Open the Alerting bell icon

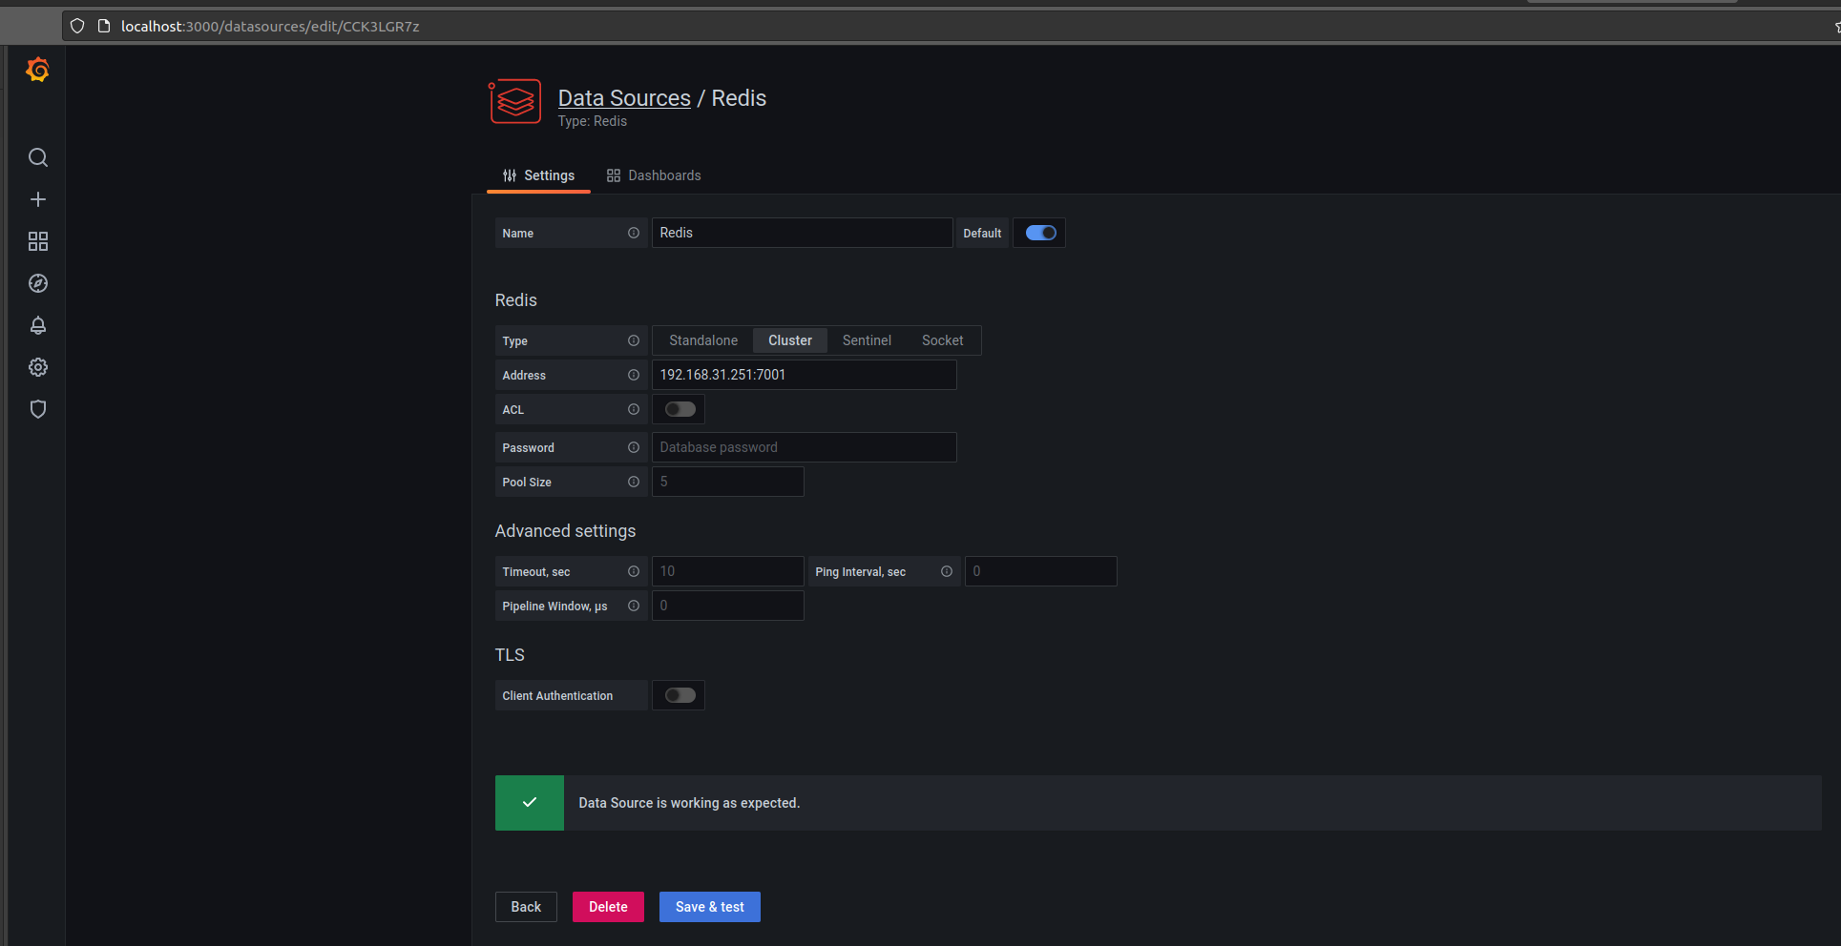[38, 325]
